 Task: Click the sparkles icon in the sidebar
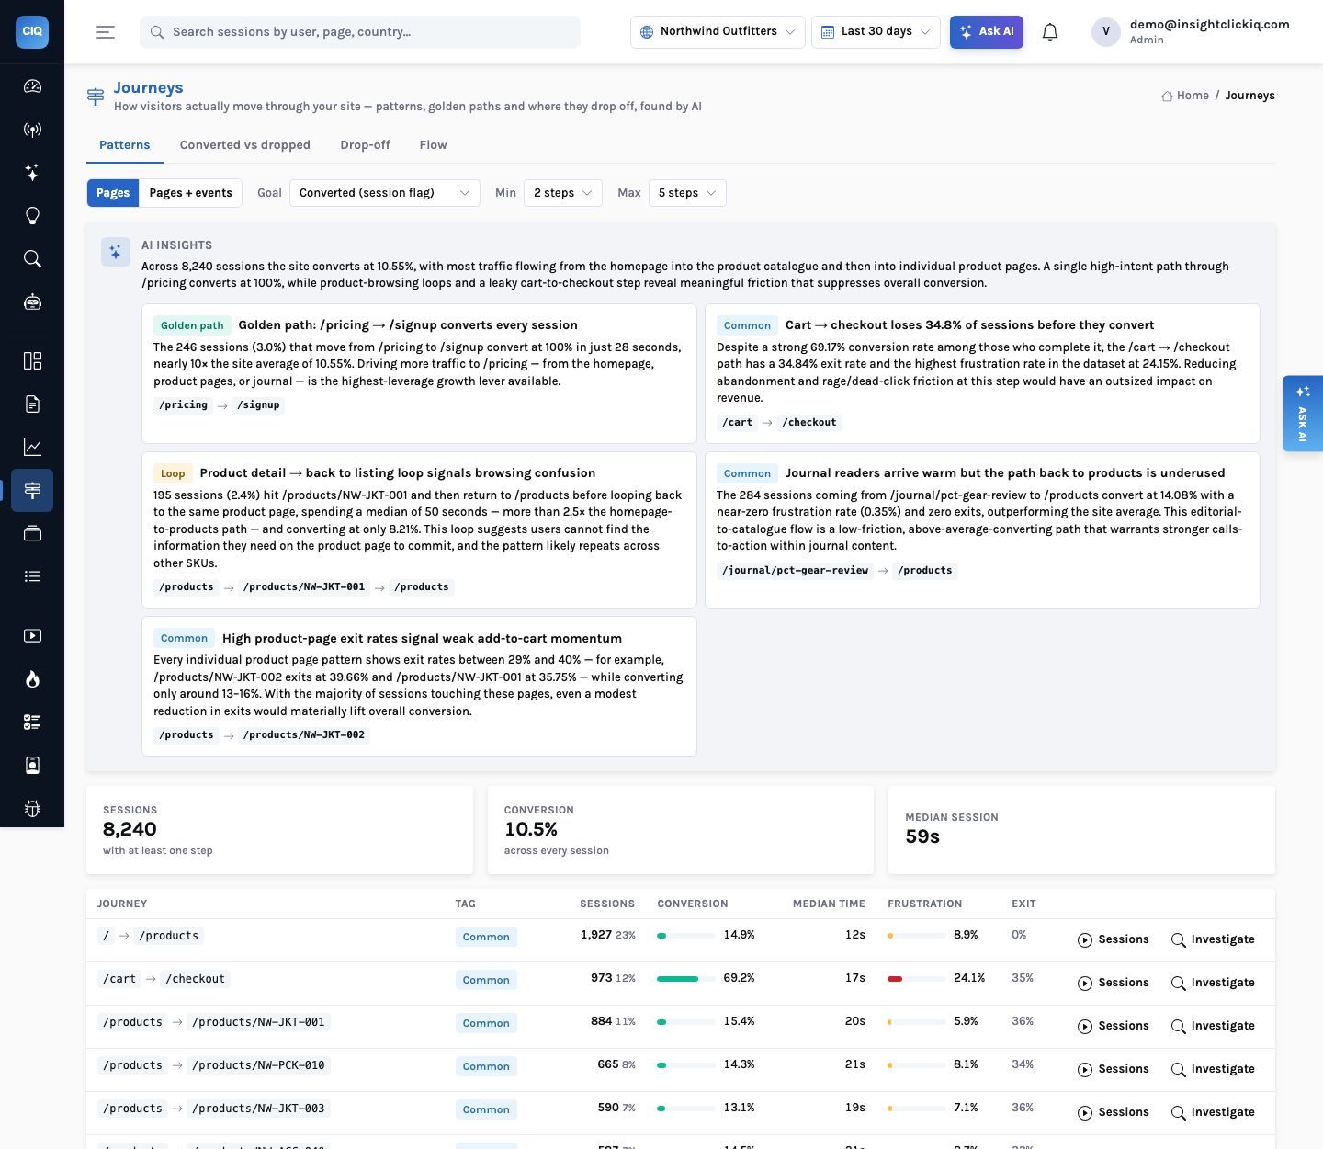32,173
